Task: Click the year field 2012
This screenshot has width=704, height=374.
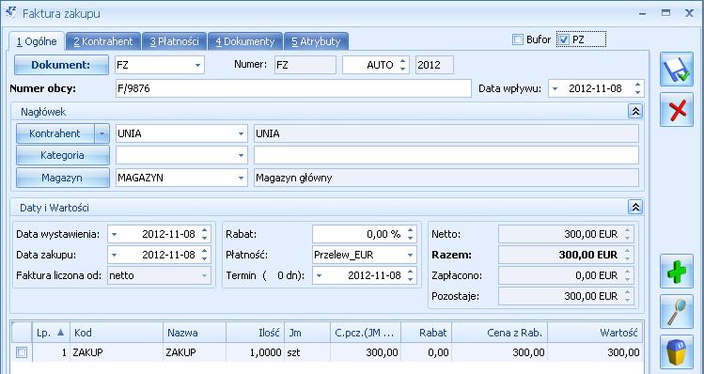Action: tap(434, 65)
